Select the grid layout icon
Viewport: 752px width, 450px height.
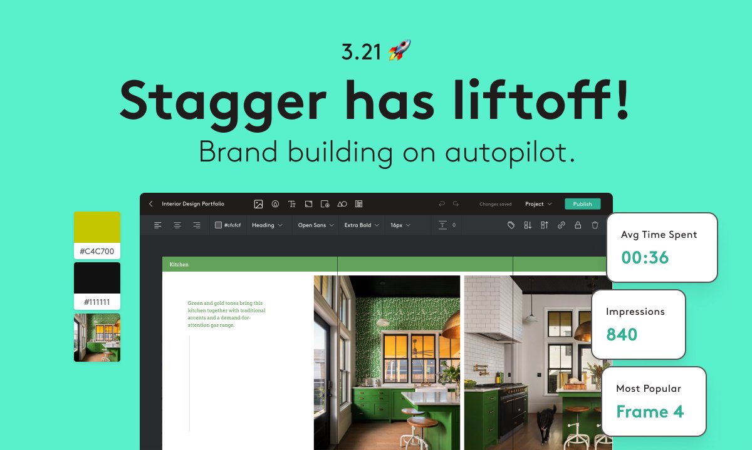[x=359, y=204]
